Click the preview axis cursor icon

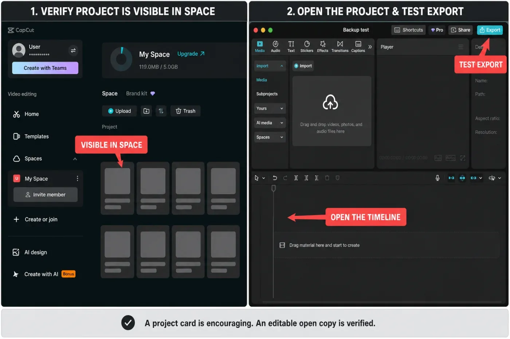[x=492, y=178]
